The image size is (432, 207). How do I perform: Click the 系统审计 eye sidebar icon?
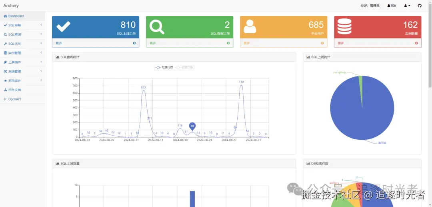pos(5,81)
